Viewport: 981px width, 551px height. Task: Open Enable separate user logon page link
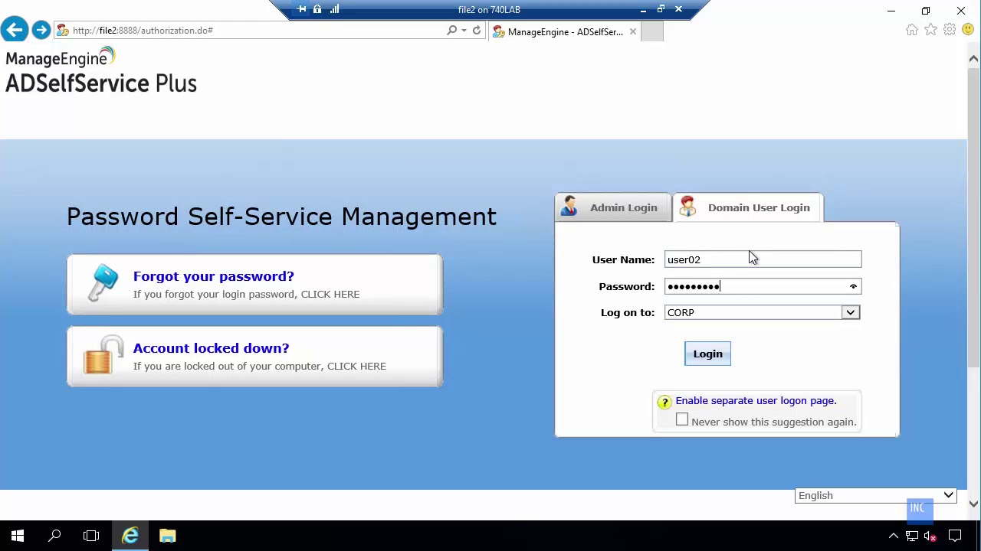click(756, 400)
